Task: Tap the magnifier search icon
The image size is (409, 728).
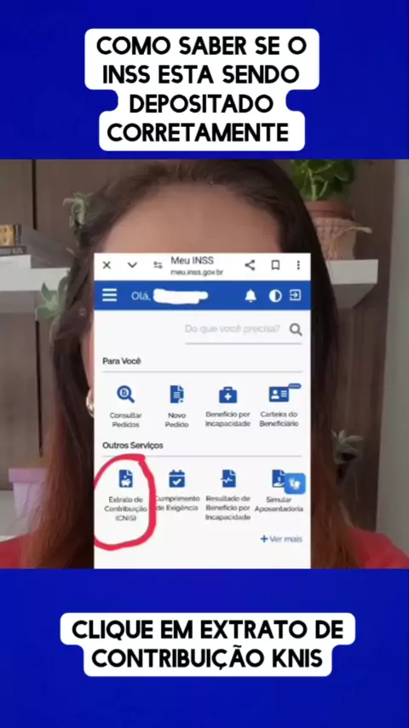Action: pos(296,330)
